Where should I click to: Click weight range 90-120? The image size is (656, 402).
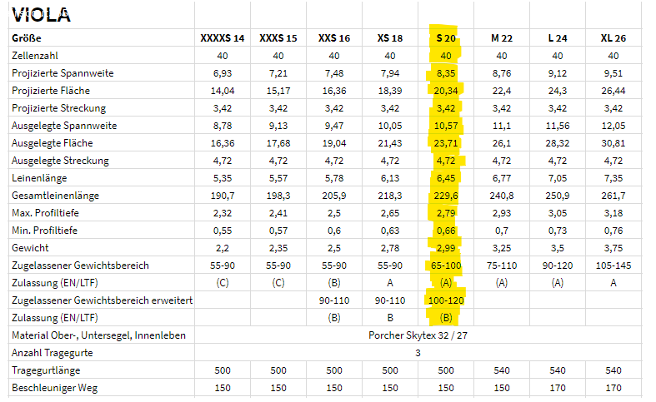coord(558,266)
